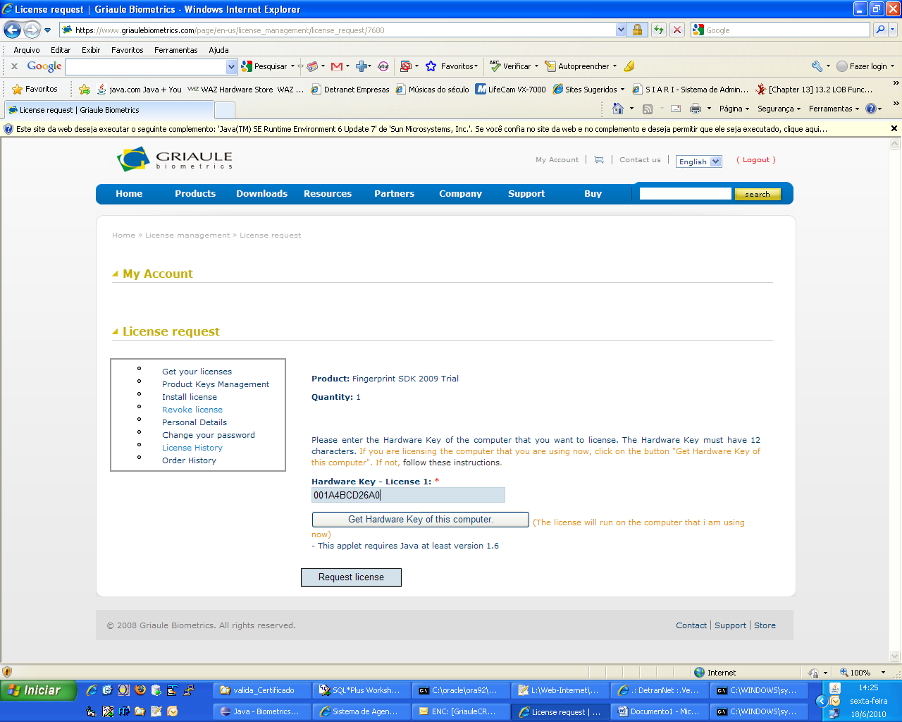Open the Arquivo menu
The height and width of the screenshot is (722, 902).
point(27,50)
